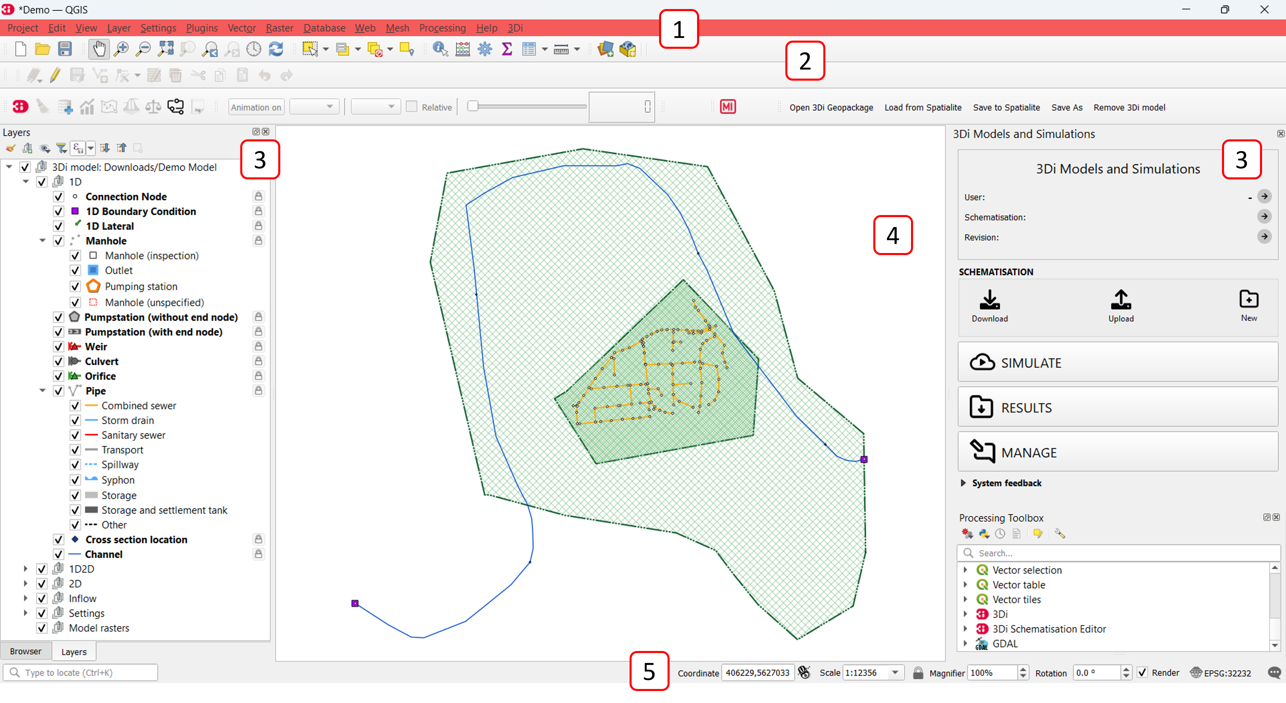The image size is (1286, 703).
Task: Disable the Render checkbox
Action: (1142, 673)
